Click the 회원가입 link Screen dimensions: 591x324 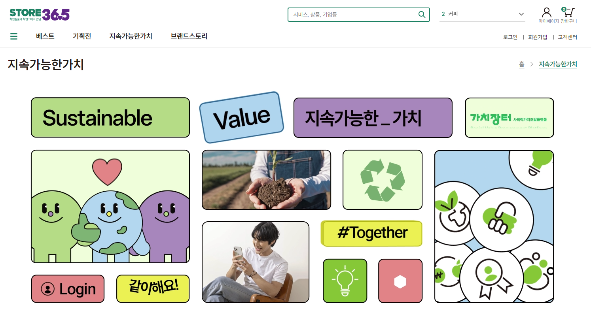click(x=538, y=37)
